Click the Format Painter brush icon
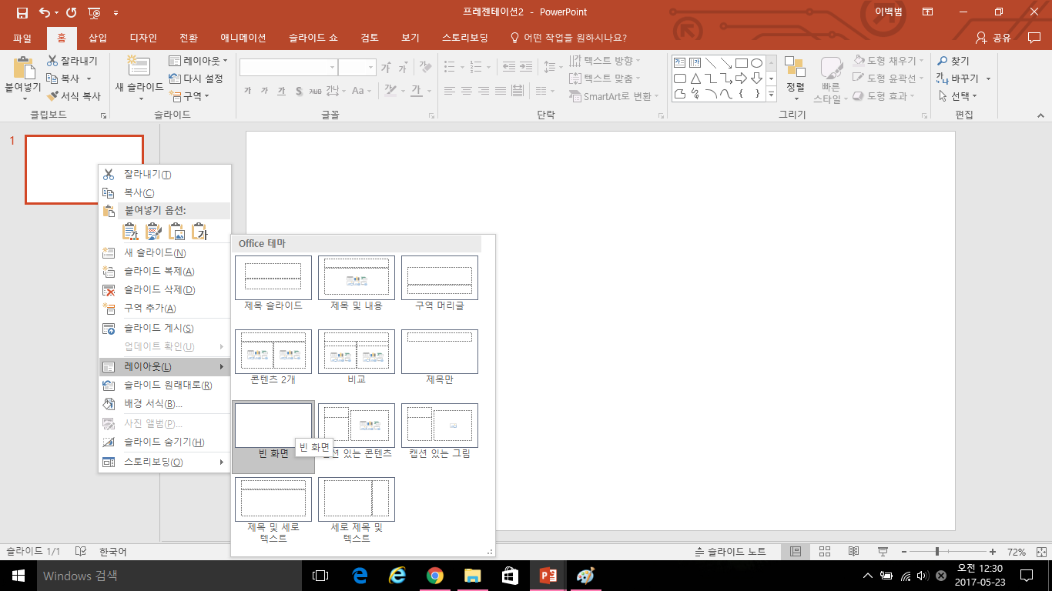1052x591 pixels. pyautogui.click(x=52, y=96)
